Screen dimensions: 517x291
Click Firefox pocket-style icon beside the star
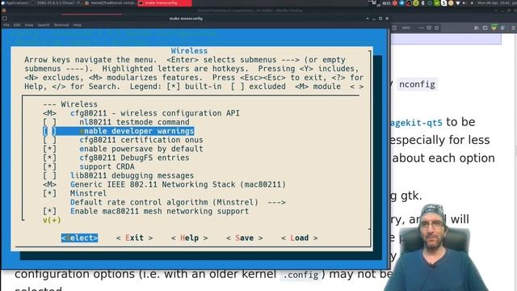pos(429,28)
